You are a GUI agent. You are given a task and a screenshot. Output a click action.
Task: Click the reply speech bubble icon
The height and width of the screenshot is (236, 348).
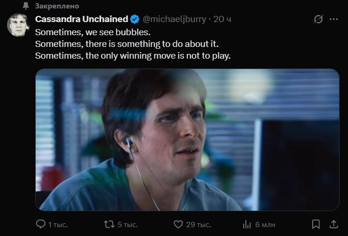40,225
